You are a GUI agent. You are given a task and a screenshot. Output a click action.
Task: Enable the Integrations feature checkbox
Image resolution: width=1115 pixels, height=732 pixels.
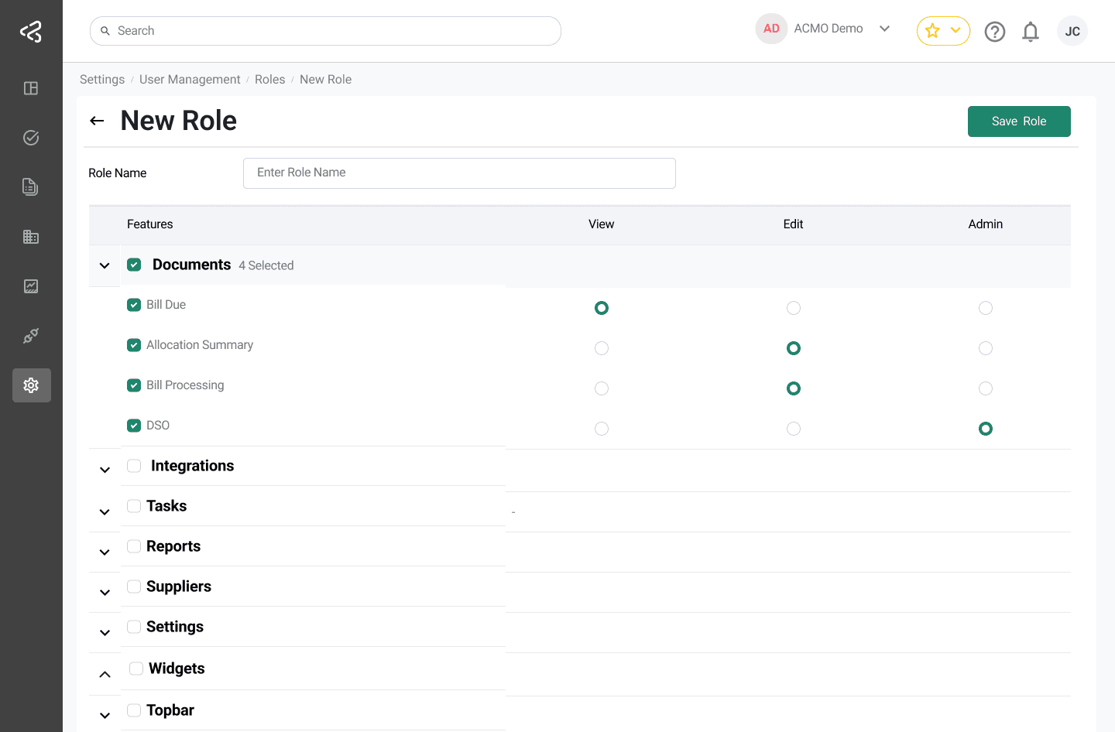tap(134, 466)
